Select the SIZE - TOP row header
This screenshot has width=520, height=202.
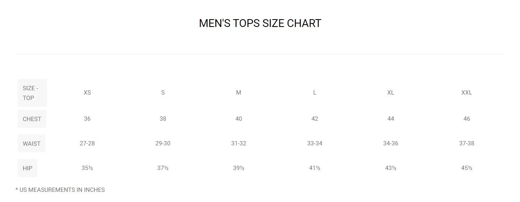[x=32, y=93]
